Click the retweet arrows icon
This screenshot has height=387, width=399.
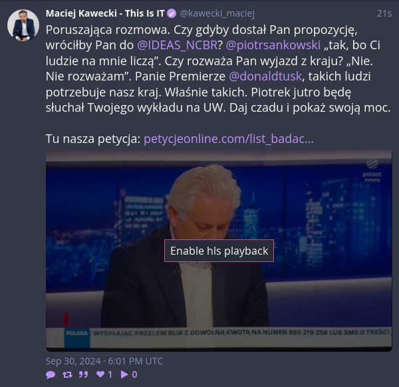(x=67, y=374)
